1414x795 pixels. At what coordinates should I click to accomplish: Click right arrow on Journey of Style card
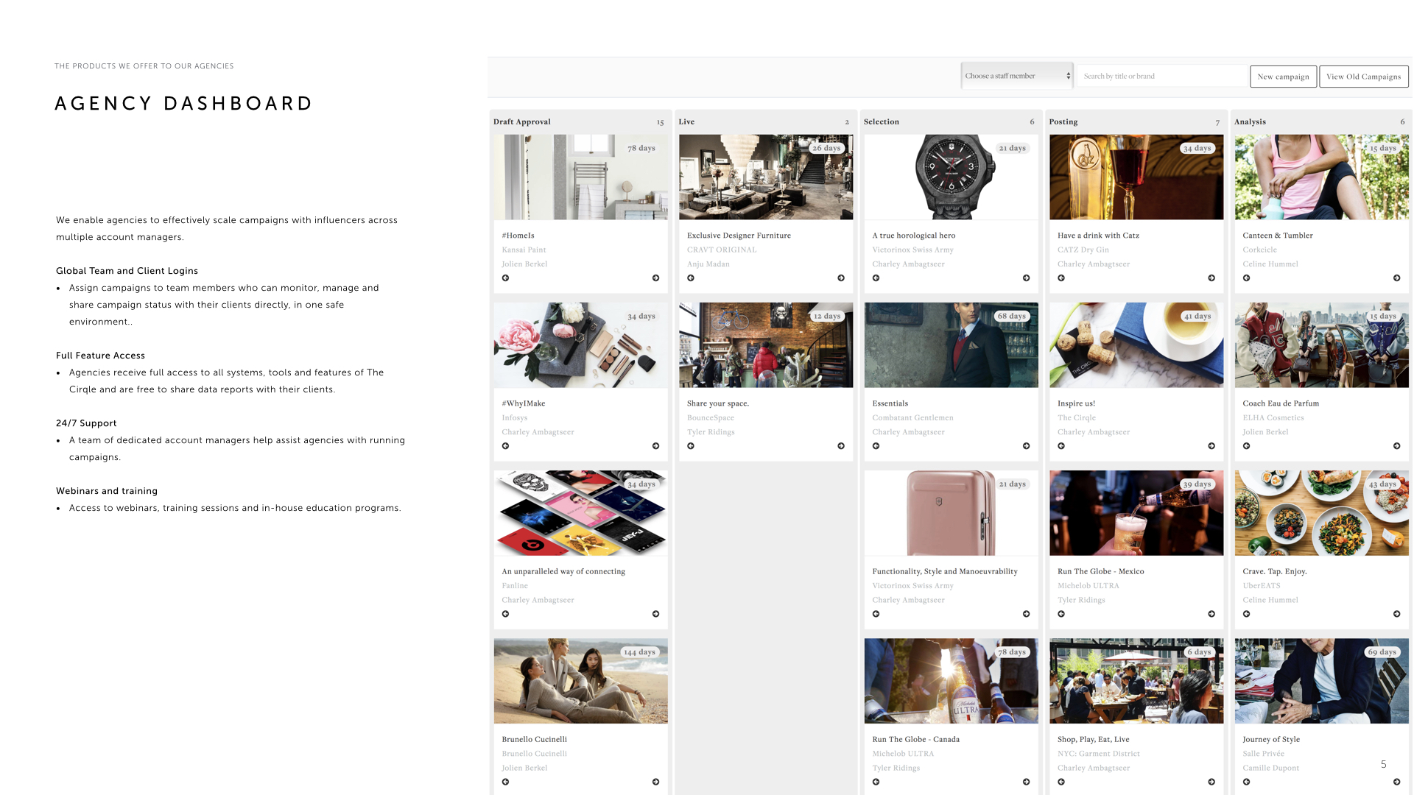click(x=1397, y=782)
